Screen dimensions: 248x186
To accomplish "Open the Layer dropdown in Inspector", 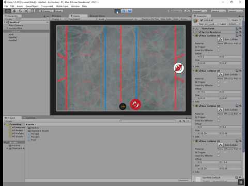I will [x=234, y=24].
